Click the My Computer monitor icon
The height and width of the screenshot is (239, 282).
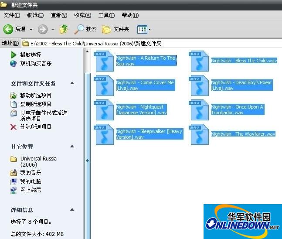pyautogui.click(x=14, y=181)
